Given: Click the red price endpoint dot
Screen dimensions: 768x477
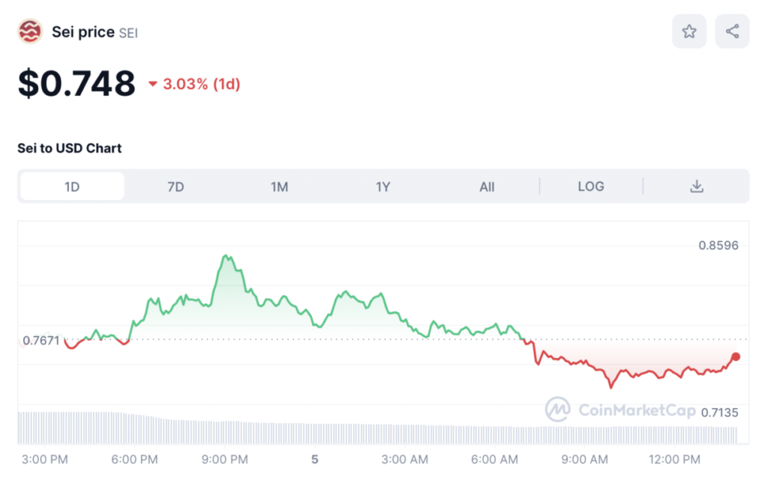Looking at the screenshot, I should click(736, 357).
